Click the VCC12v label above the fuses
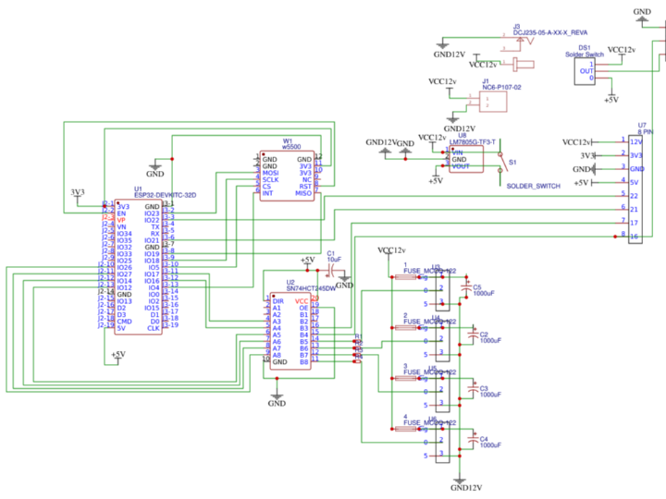Viewport: 666px width, 499px height. [x=392, y=250]
